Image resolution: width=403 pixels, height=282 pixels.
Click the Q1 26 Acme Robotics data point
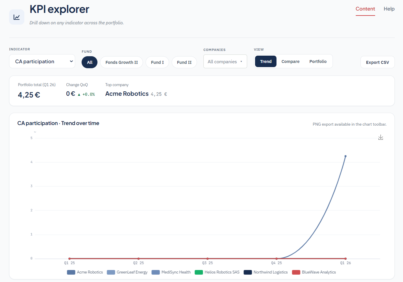(x=345, y=156)
